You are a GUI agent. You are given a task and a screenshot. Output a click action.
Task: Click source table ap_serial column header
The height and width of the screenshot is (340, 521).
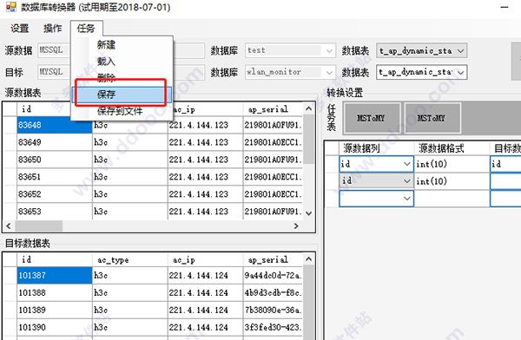pyautogui.click(x=274, y=109)
